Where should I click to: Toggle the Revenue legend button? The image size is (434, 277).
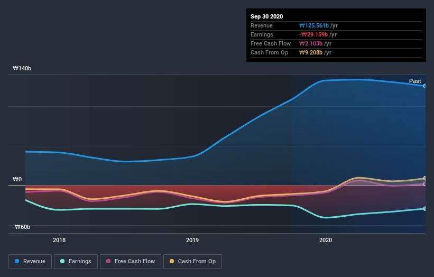(30, 262)
